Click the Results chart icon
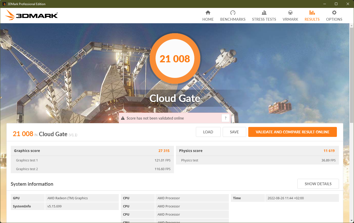Viewport: 354px width, 223px height. pos(312,13)
